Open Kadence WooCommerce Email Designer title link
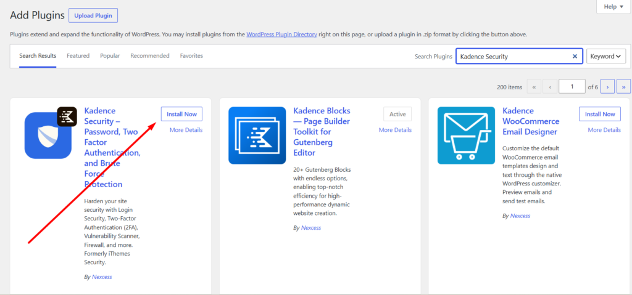The height and width of the screenshot is (295, 632). pyautogui.click(x=531, y=121)
